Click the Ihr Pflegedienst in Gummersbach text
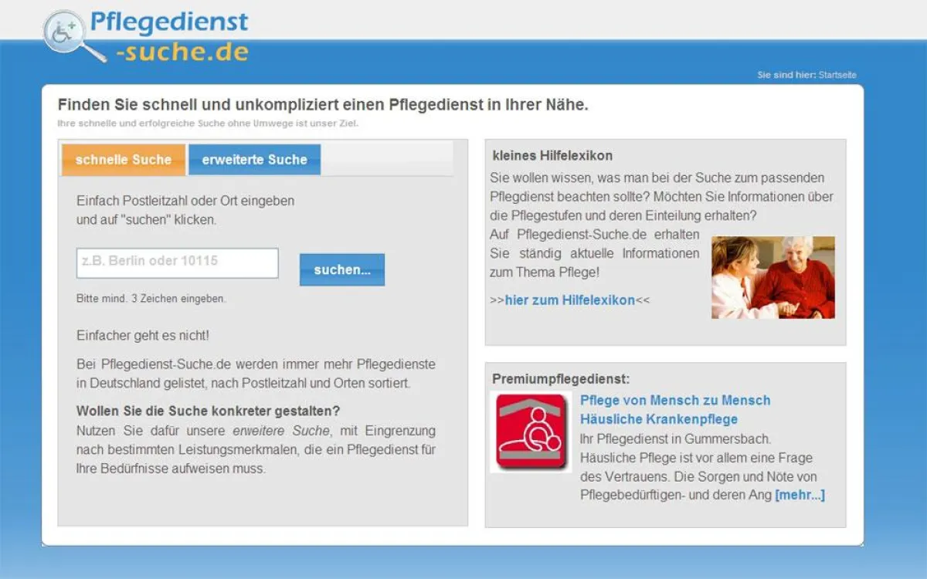This screenshot has height=579, width=927. coord(678,438)
